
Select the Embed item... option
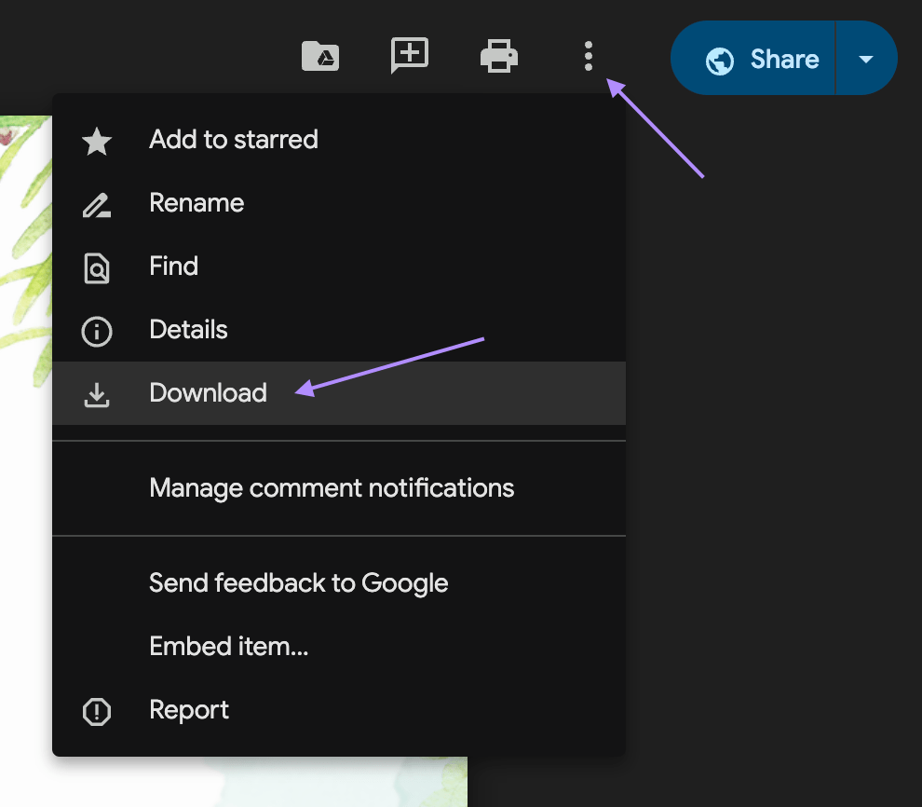228,647
